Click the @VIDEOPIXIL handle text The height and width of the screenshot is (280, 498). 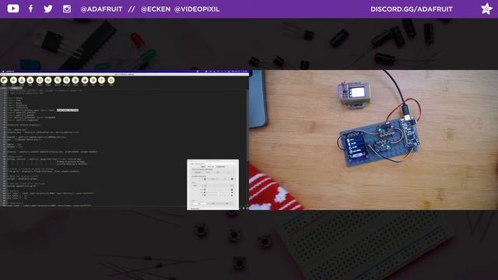197,9
